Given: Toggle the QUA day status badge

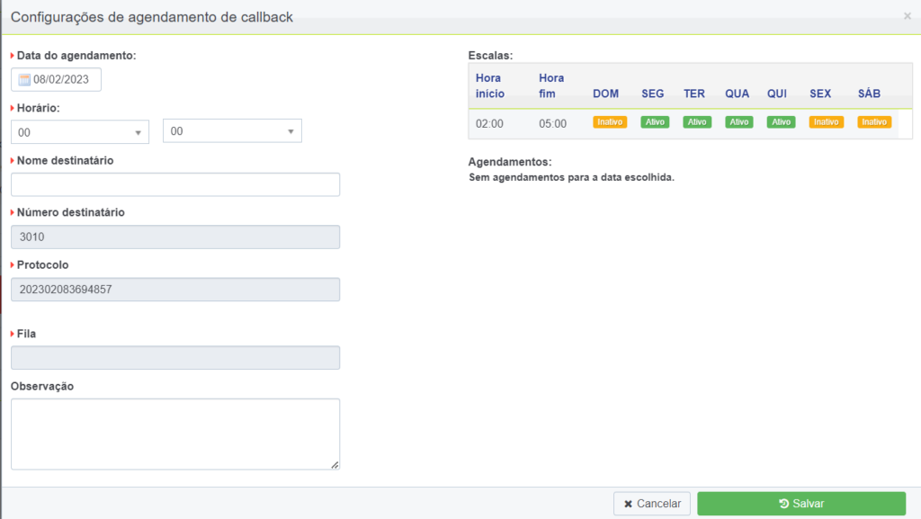Looking at the screenshot, I should click(738, 121).
